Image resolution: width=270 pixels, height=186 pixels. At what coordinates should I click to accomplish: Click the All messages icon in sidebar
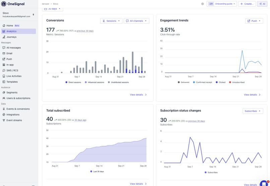[x=4, y=47]
